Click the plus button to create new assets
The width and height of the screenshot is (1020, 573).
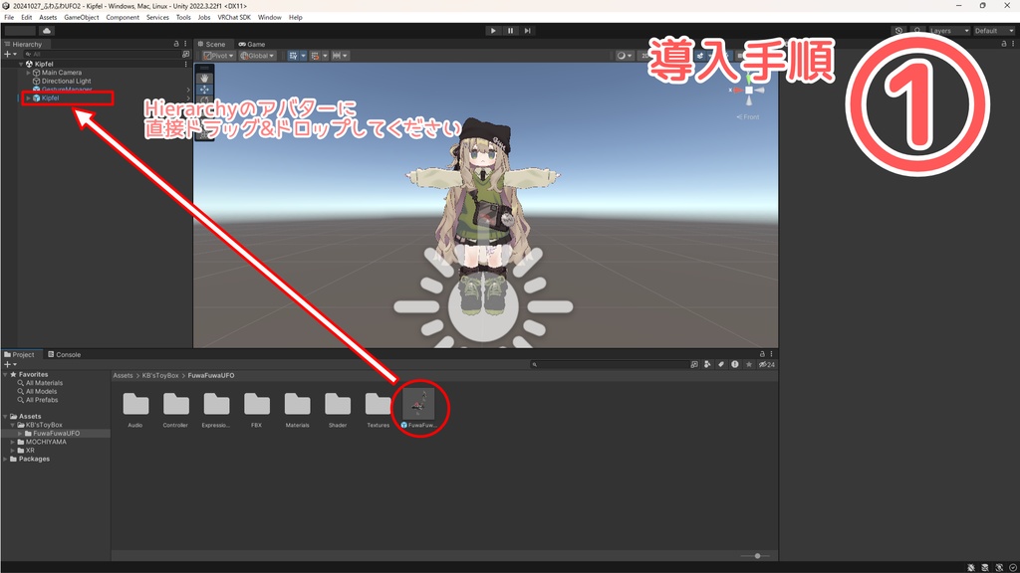click(x=7, y=364)
